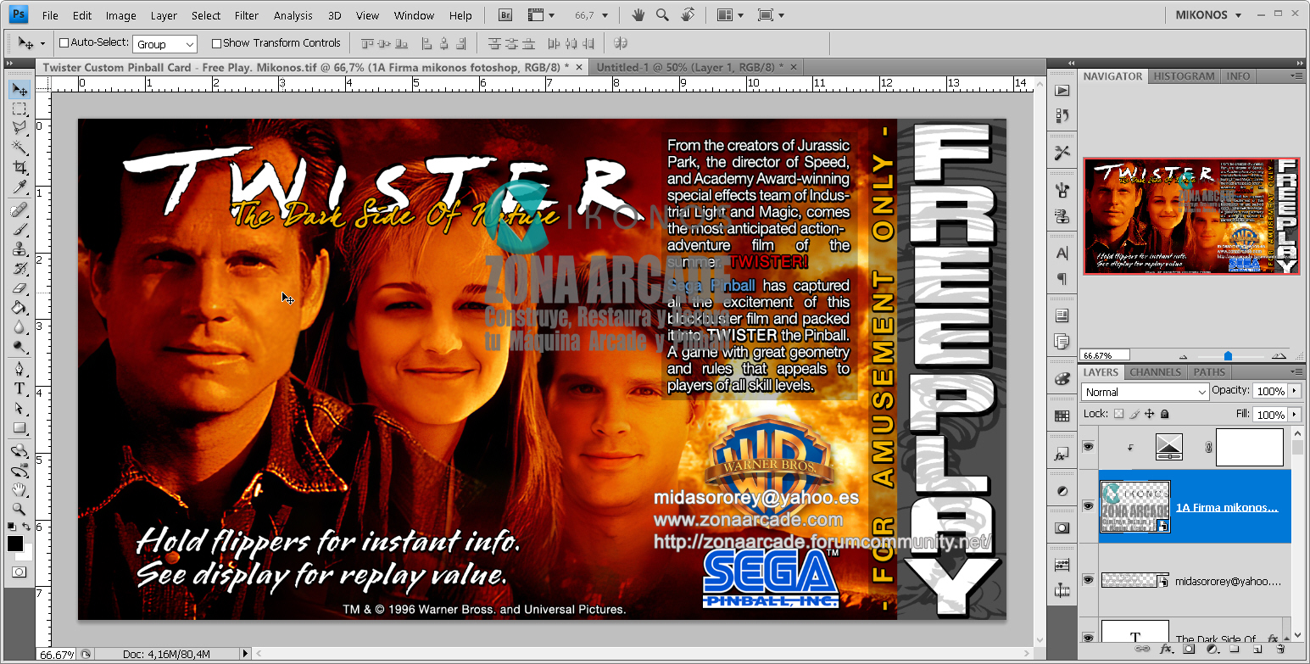Select the Healing Brush tool

[x=20, y=209]
